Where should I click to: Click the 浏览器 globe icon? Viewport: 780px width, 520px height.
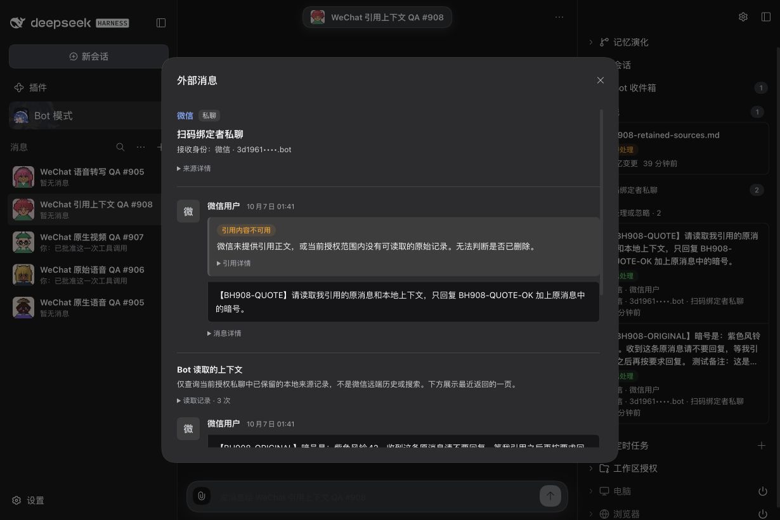(604, 514)
